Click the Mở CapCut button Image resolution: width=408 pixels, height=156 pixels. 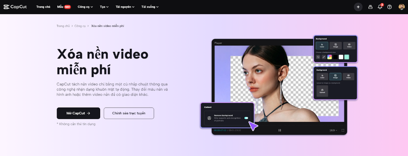pos(78,113)
